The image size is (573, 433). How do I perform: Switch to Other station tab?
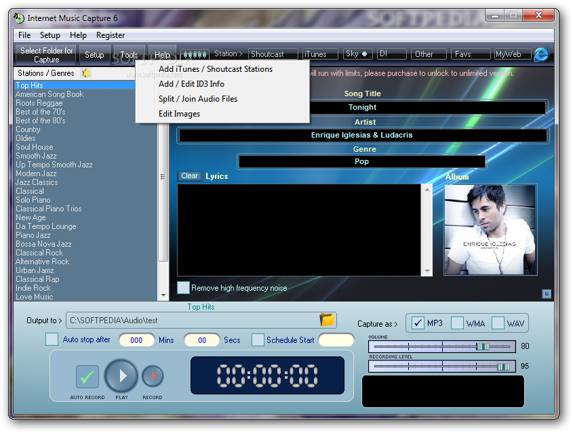tap(429, 54)
